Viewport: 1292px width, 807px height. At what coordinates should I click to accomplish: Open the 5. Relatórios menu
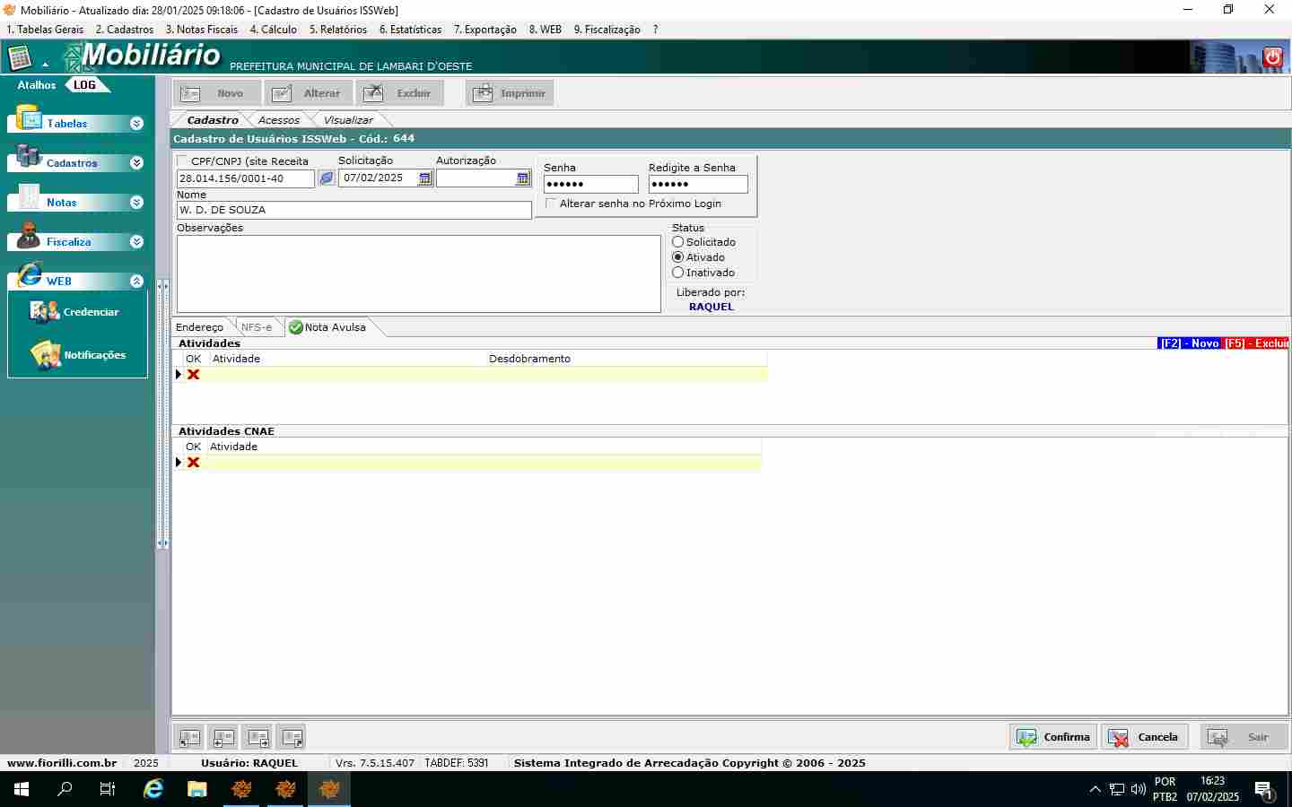(x=337, y=30)
